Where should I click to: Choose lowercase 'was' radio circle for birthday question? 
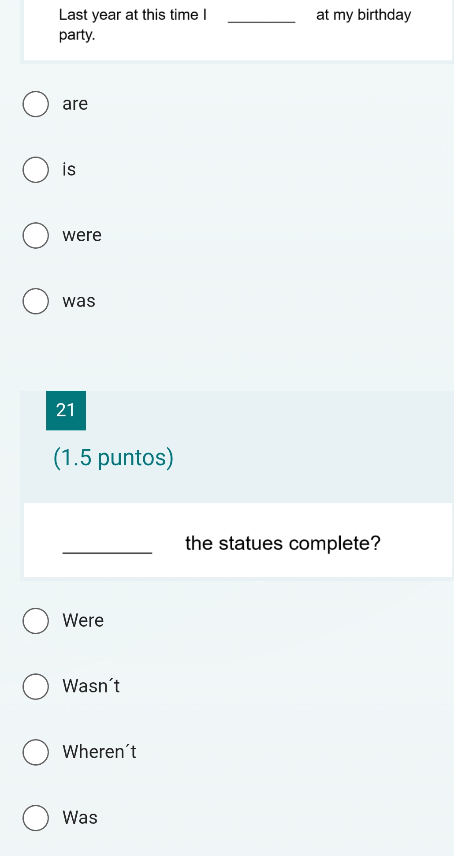pyautogui.click(x=36, y=301)
